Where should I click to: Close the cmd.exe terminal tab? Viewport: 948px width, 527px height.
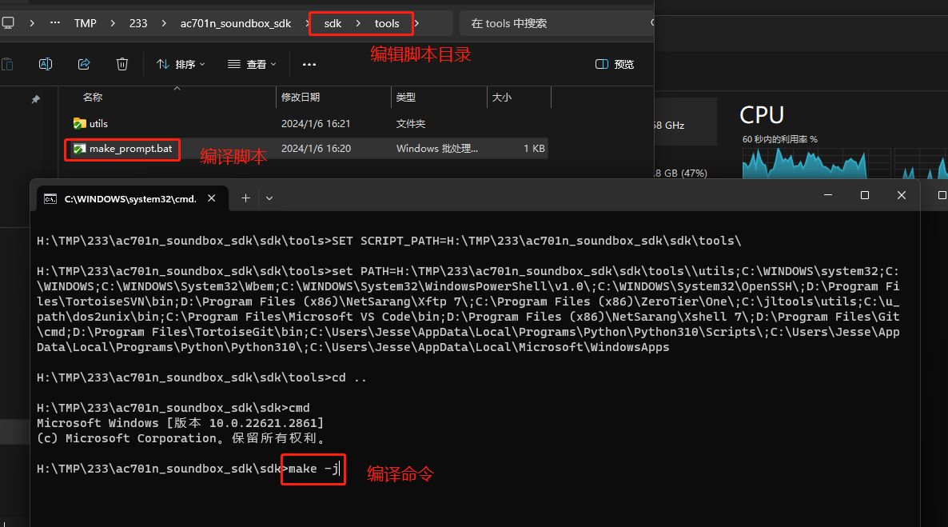212,198
